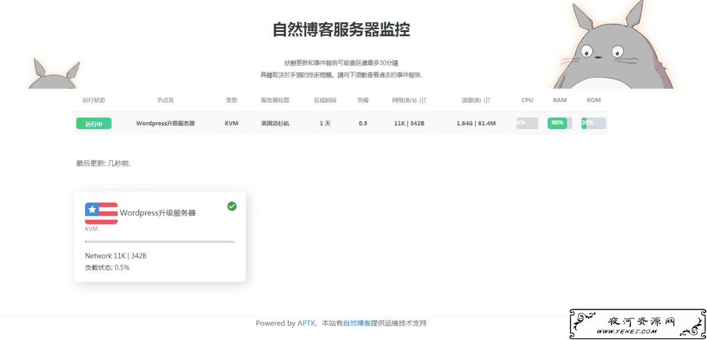Click the progress bar on server card

[x=160, y=242]
